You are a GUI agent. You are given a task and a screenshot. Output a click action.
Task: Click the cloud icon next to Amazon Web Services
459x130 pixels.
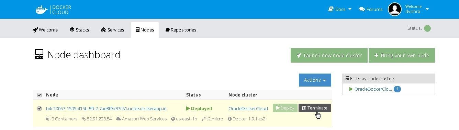(119, 119)
